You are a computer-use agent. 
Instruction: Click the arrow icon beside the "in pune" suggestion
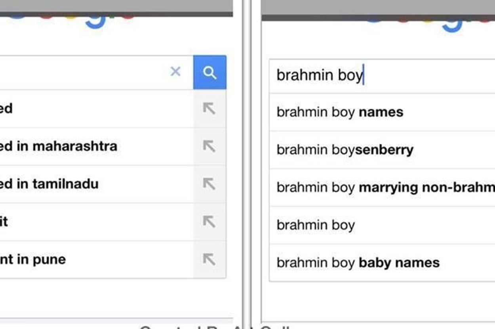click(x=209, y=259)
